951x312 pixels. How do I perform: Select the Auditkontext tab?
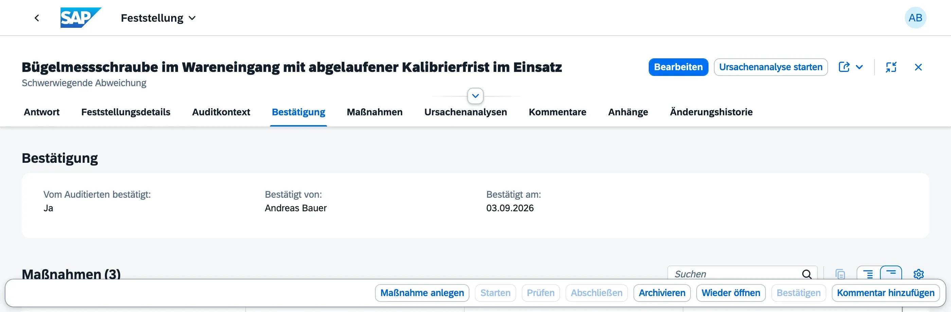(221, 112)
